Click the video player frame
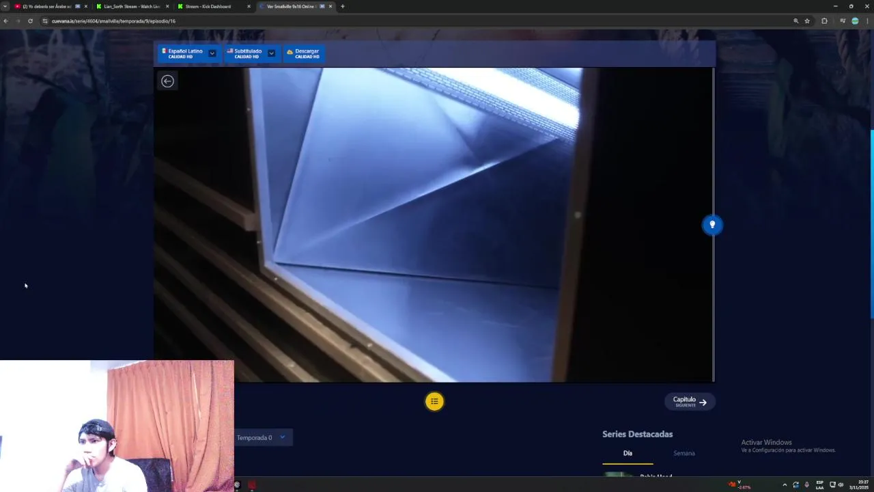 [x=434, y=225]
